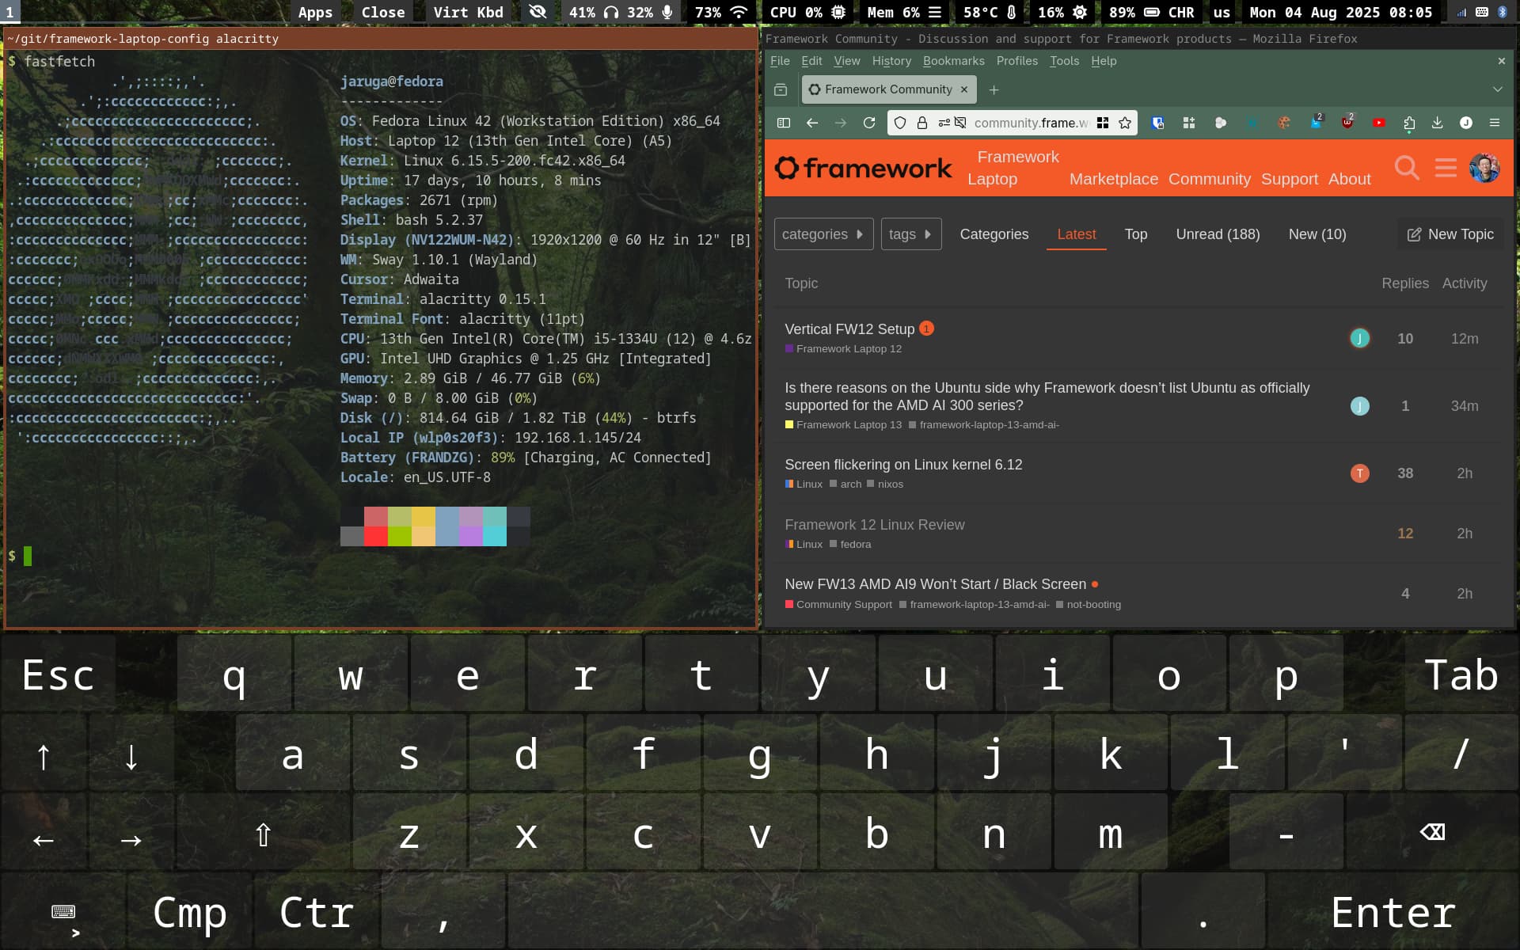This screenshot has width=1520, height=950.
Task: Open Framework forum hamburger menu
Action: tap(1446, 168)
